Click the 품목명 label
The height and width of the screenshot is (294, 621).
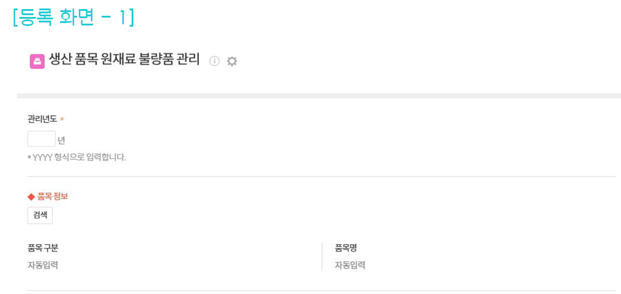(x=345, y=248)
